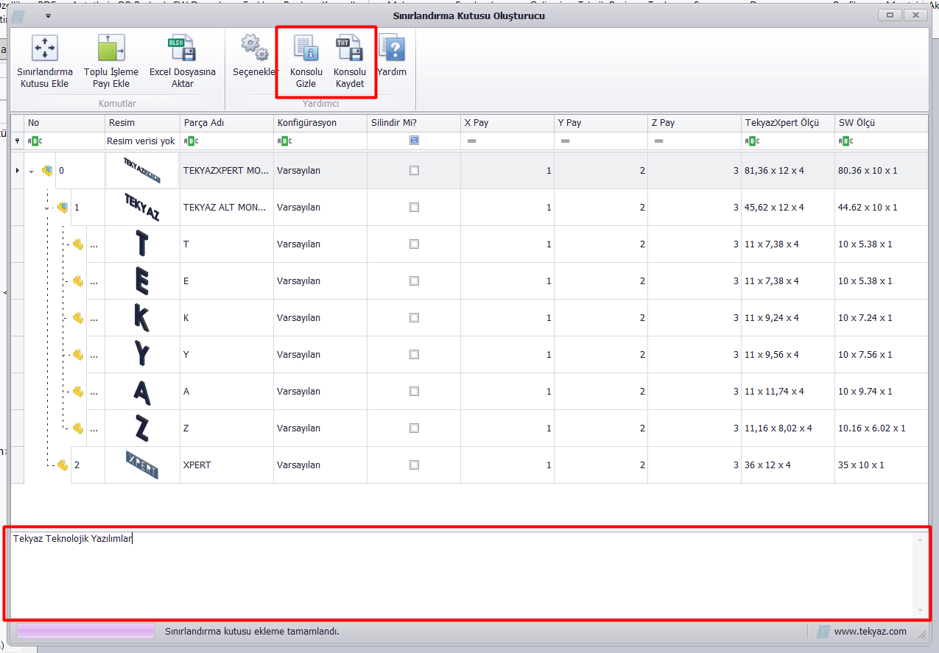Select the Toplu İşleme Payı Ekle command
The width and height of the screenshot is (939, 653).
(111, 48)
